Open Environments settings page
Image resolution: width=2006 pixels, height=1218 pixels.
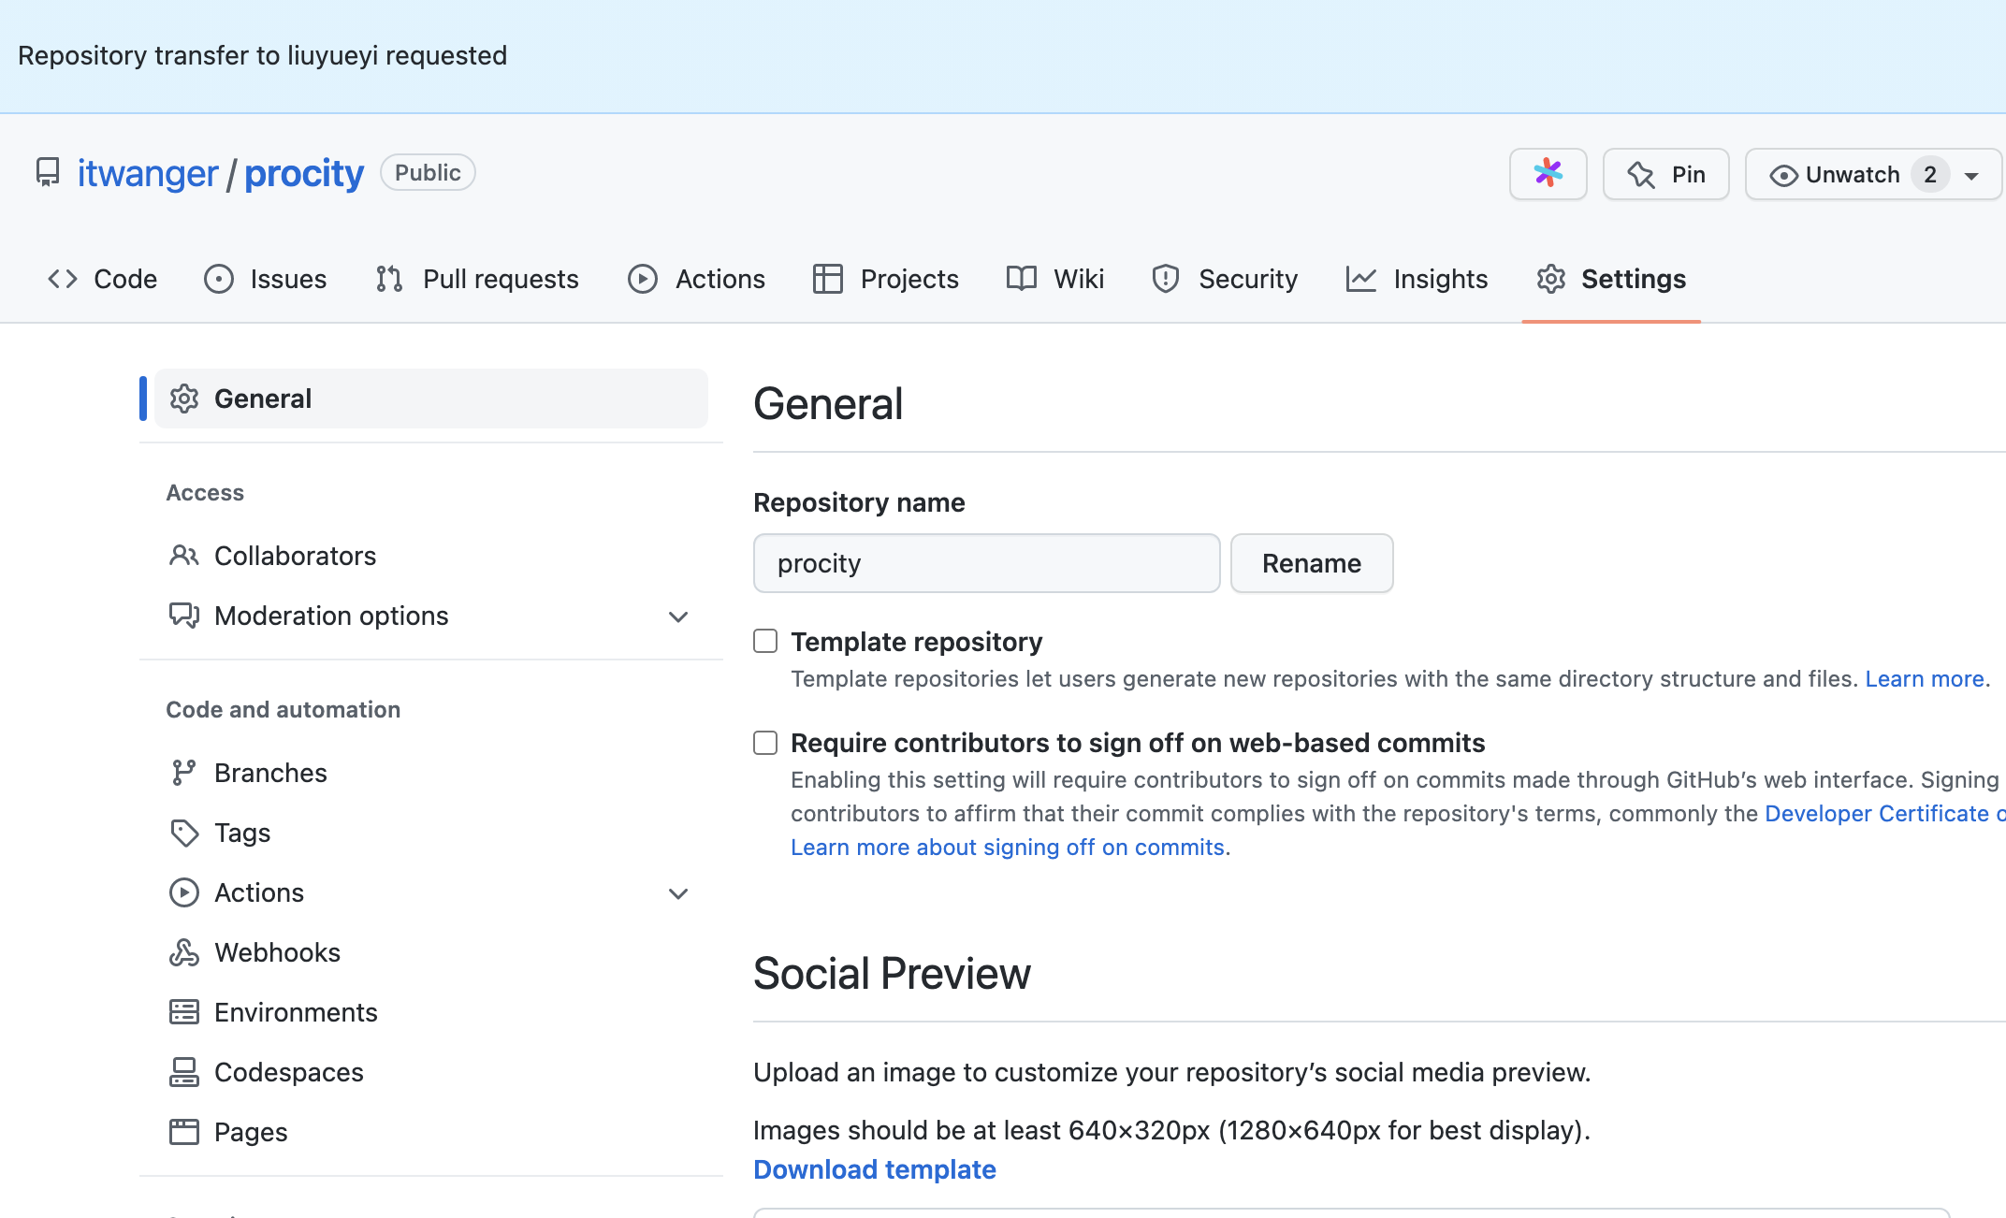click(x=431, y=1012)
